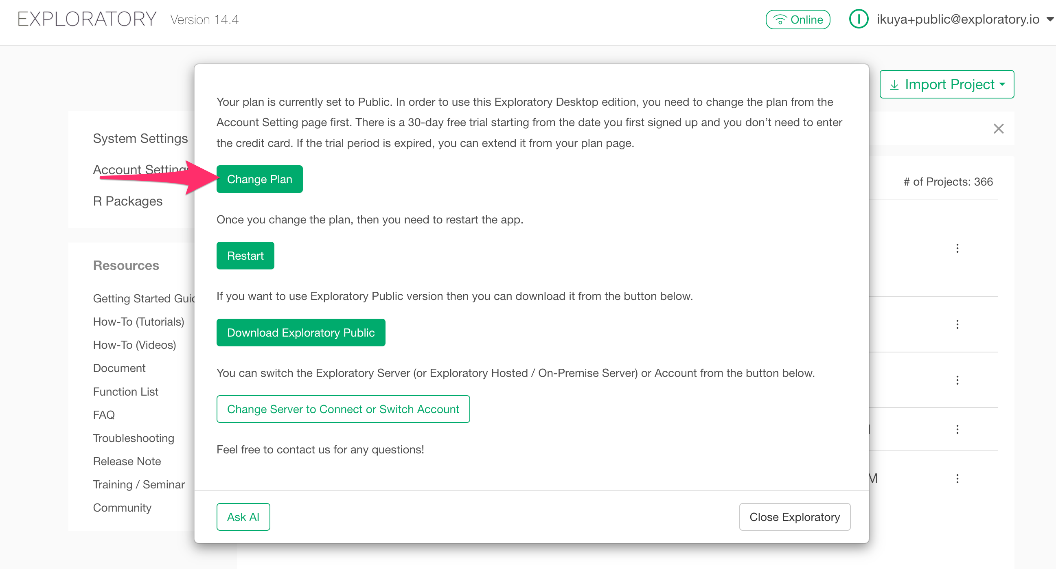Screen dimensions: 1056x569
Task: Click Change Server to Connect or Switch Account
Action: point(343,409)
